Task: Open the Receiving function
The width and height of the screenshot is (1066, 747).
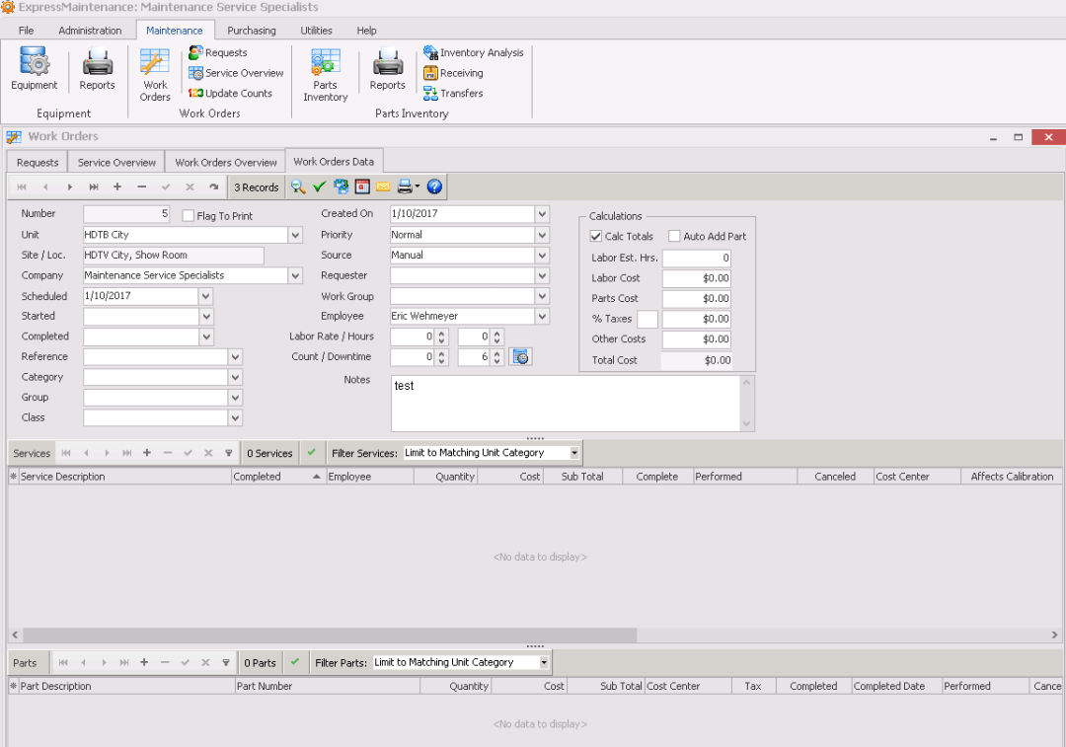Action: (460, 73)
